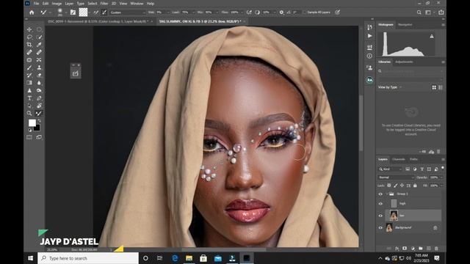This screenshot has width=470, height=264.
Task: Hide the Background layer
Action: (380, 228)
